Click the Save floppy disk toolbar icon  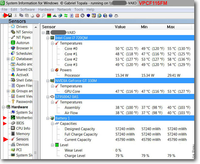10,16
